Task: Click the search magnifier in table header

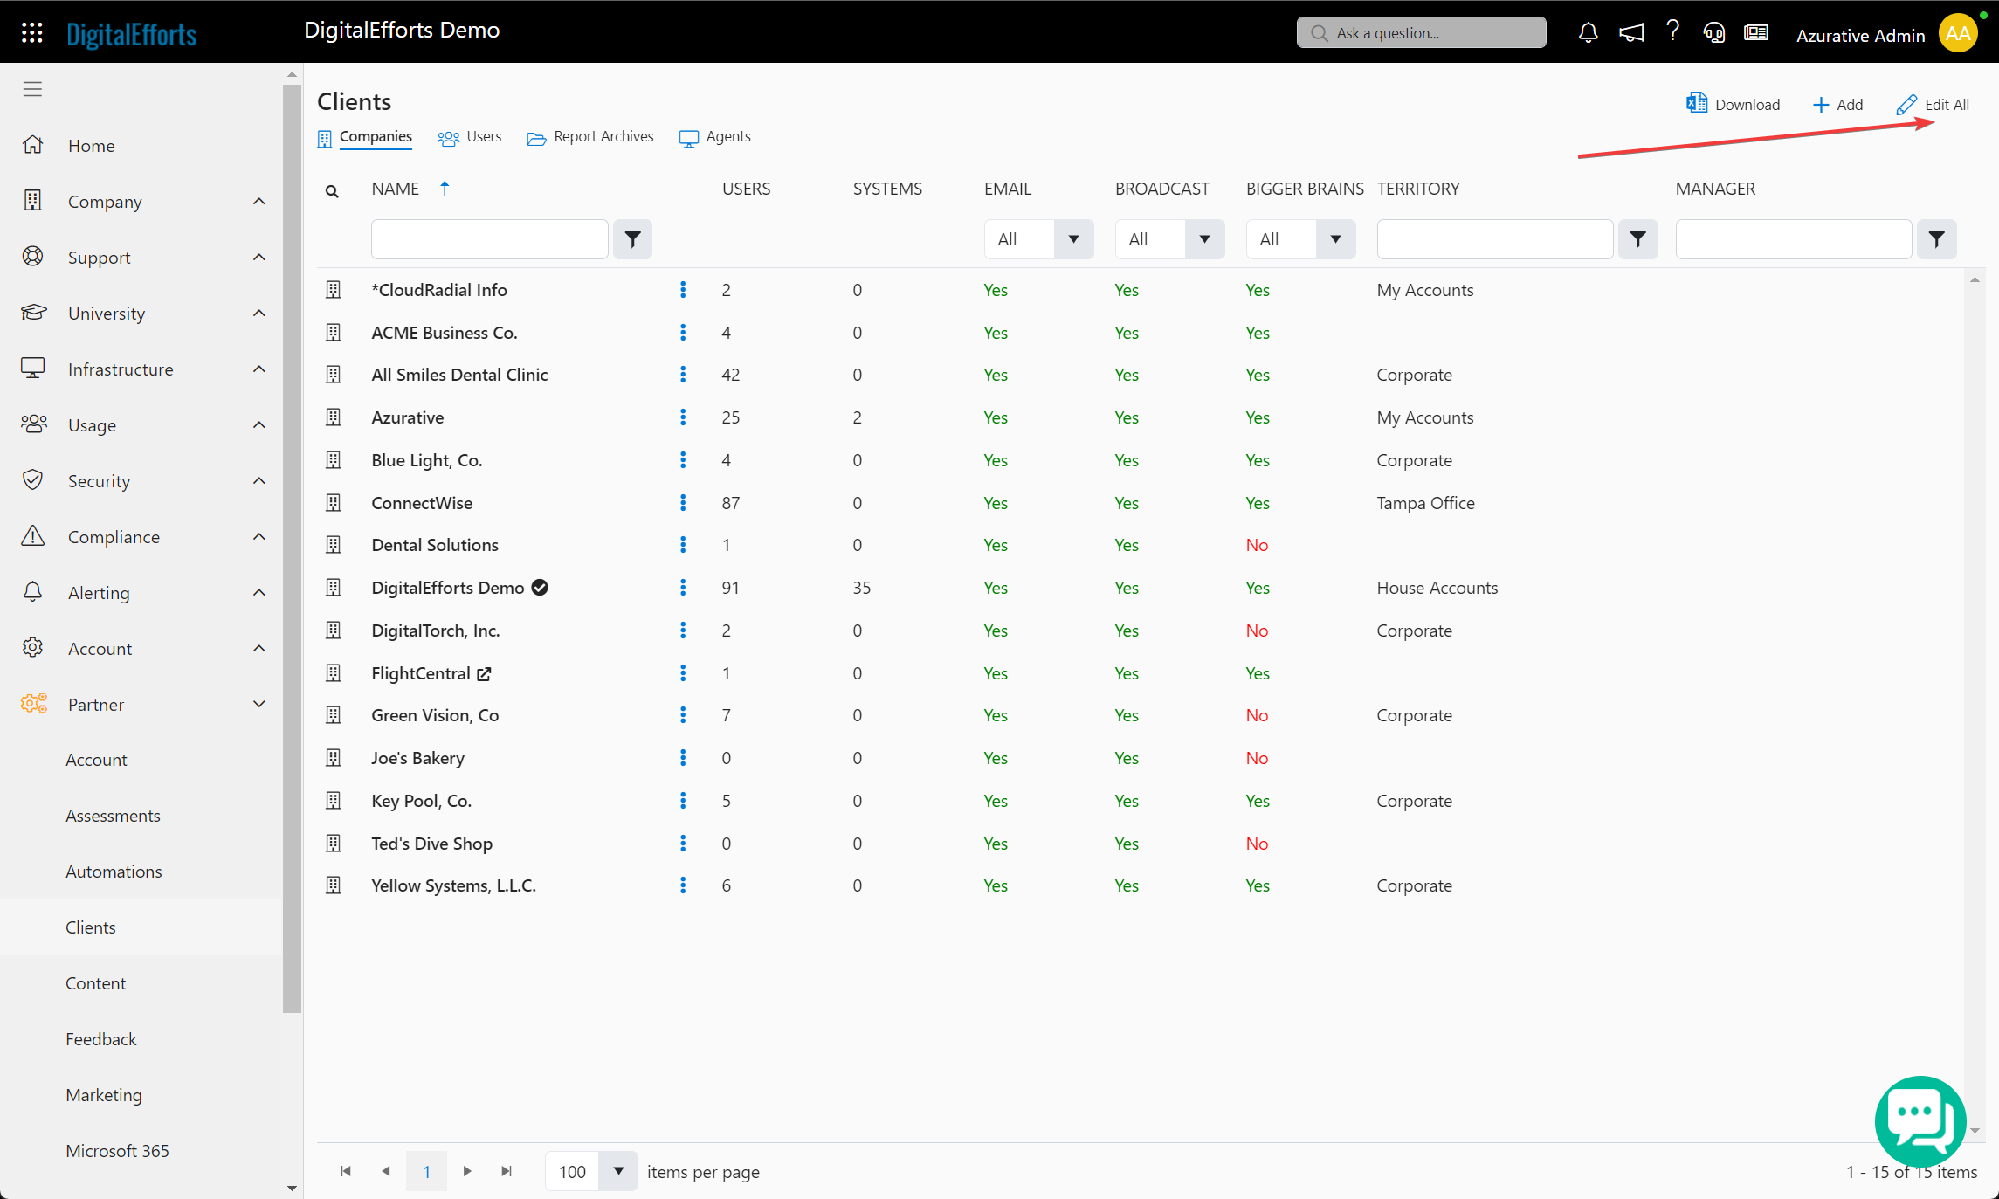Action: click(x=332, y=190)
